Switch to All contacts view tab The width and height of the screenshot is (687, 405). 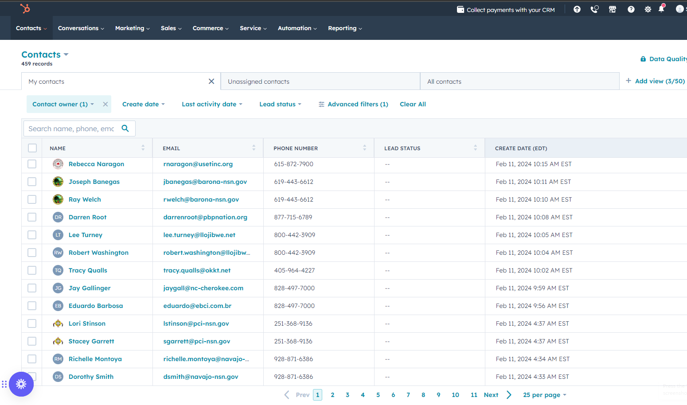click(x=519, y=81)
